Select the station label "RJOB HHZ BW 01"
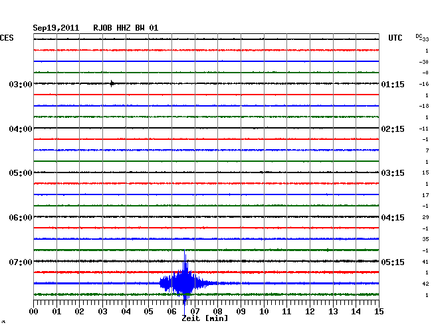The image size is (432, 329). (x=126, y=28)
